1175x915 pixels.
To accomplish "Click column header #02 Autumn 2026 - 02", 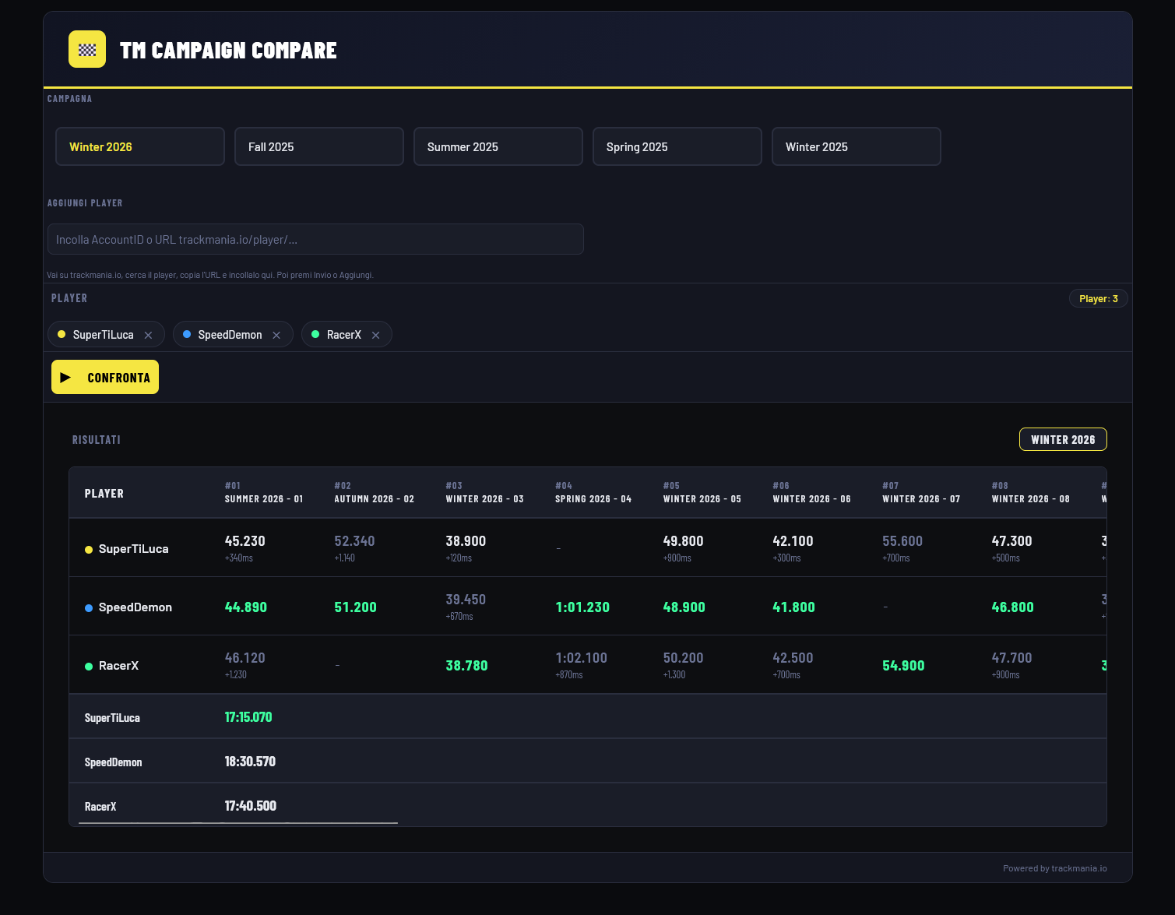I will click(375, 492).
